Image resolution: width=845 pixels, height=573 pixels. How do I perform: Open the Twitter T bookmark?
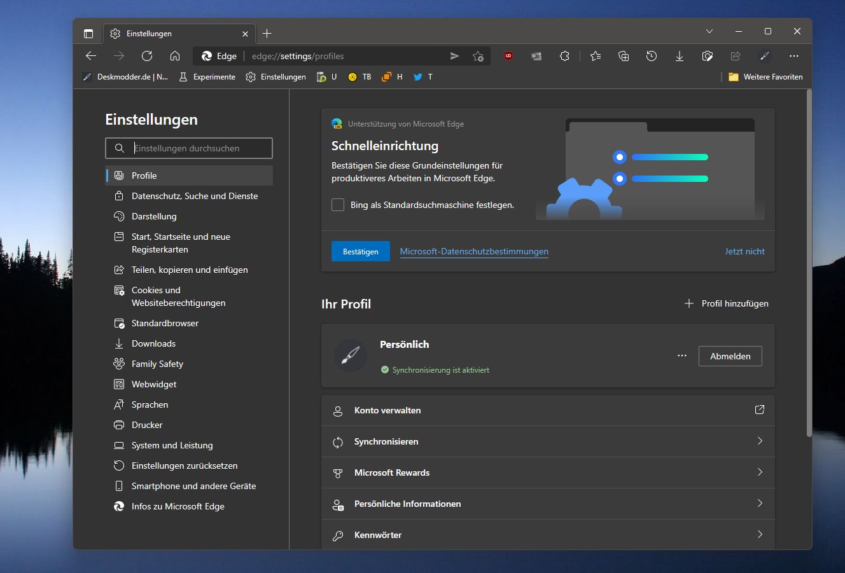click(x=423, y=76)
